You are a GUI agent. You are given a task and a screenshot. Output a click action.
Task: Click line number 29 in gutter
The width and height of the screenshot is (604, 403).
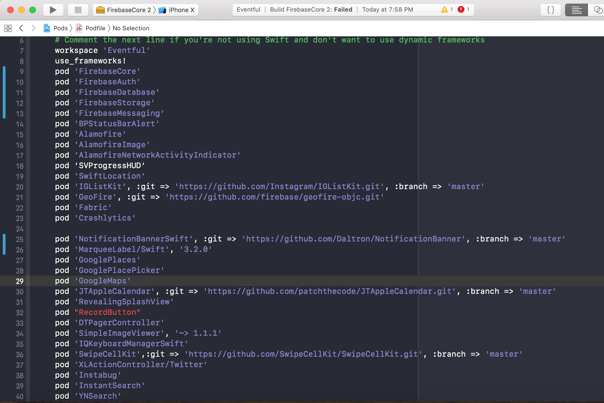(20, 281)
